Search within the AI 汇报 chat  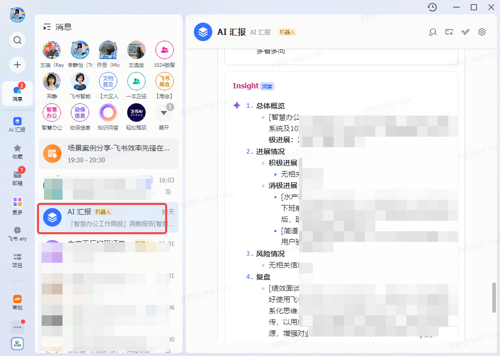pyautogui.click(x=433, y=32)
